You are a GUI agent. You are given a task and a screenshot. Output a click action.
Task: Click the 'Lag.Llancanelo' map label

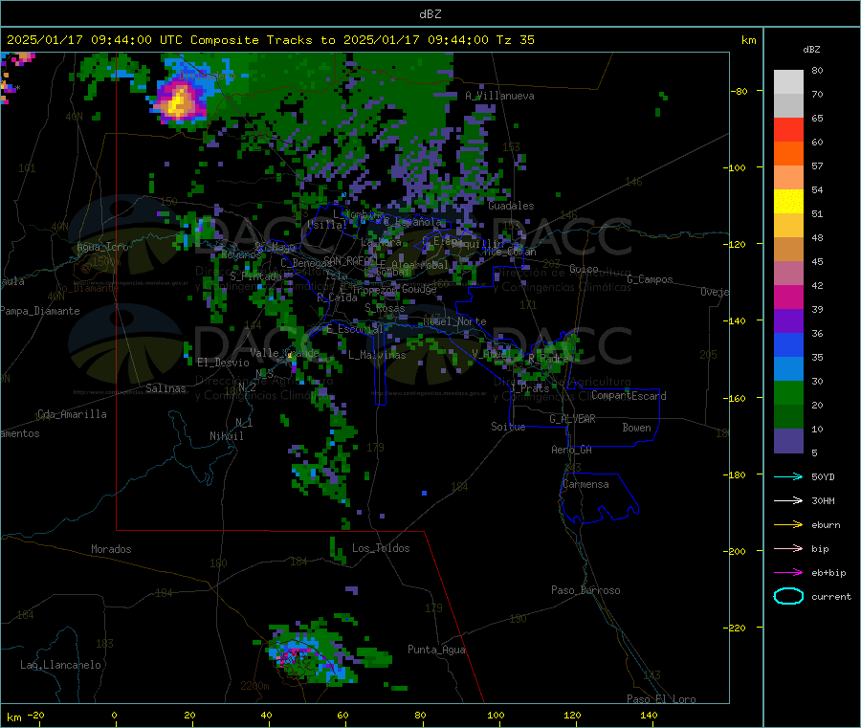point(60,665)
